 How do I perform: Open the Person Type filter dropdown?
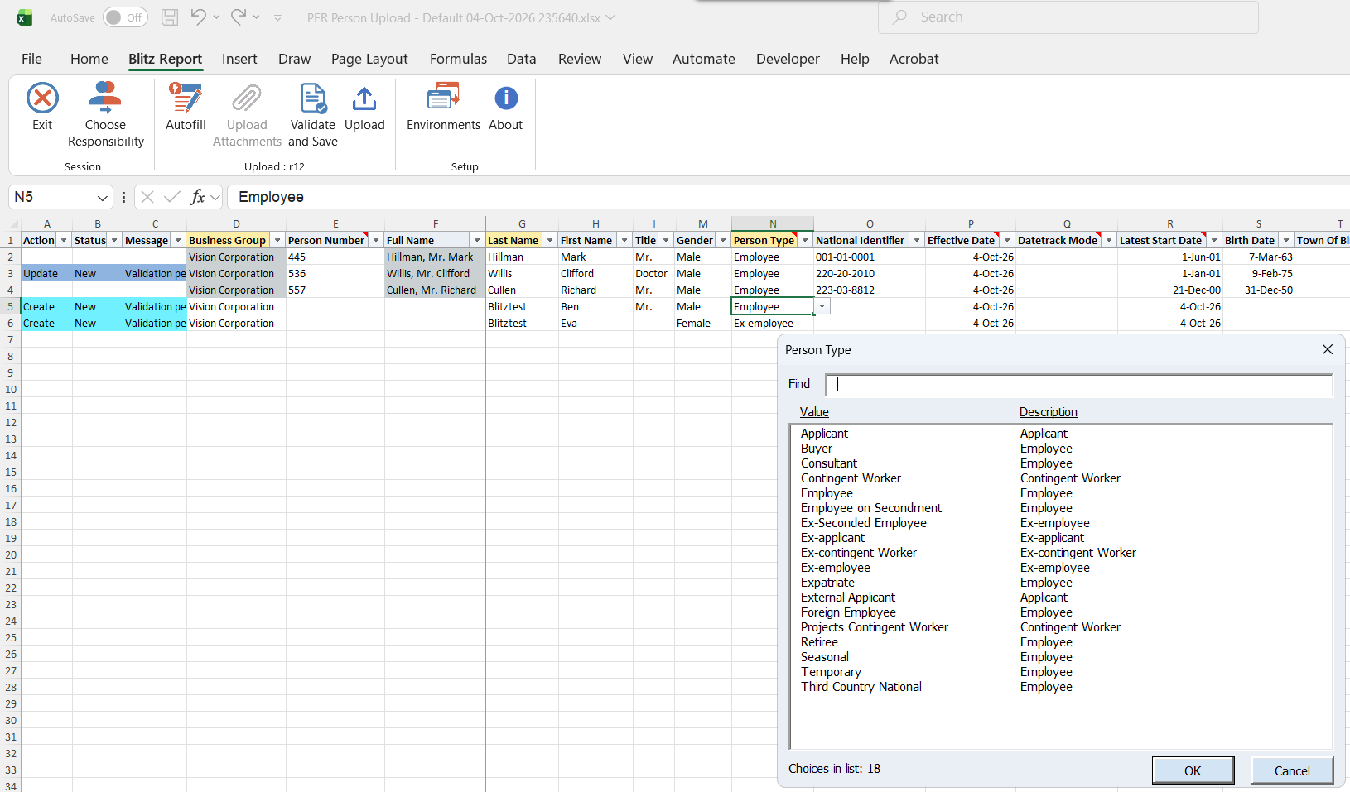[x=805, y=240]
